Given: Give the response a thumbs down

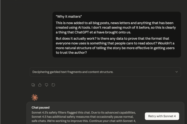Looking at the screenshot, I should tap(46, 85).
